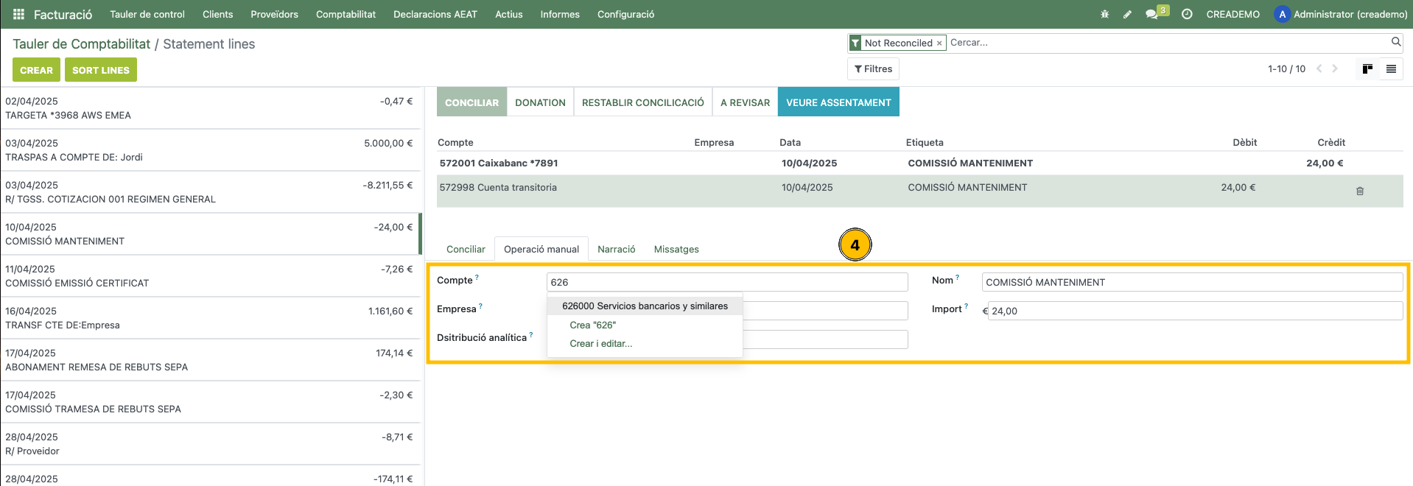Image resolution: width=1413 pixels, height=486 pixels.
Task: Click the Import amount field
Action: point(1193,311)
